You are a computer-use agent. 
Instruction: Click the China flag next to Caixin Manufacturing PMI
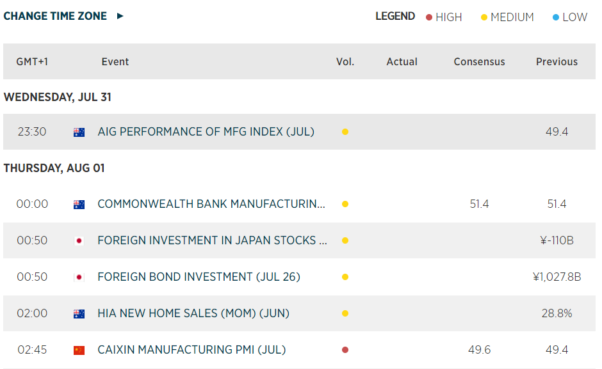[79, 350]
